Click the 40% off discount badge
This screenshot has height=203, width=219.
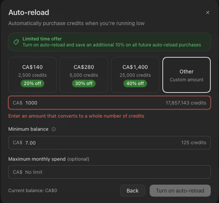pyautogui.click(x=135, y=84)
